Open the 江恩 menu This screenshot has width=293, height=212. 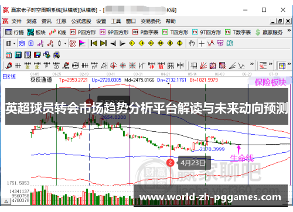tap(61, 21)
